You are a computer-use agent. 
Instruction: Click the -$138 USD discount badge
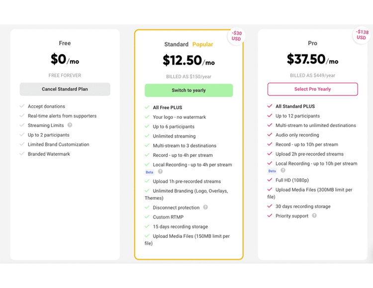point(361,35)
